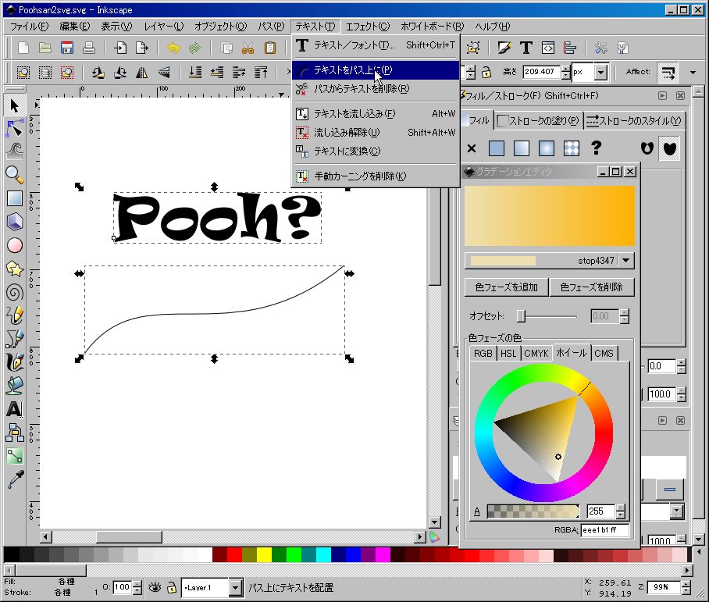
Task: Toggle Layer 1 visibility eye icon
Action: pyautogui.click(x=155, y=587)
